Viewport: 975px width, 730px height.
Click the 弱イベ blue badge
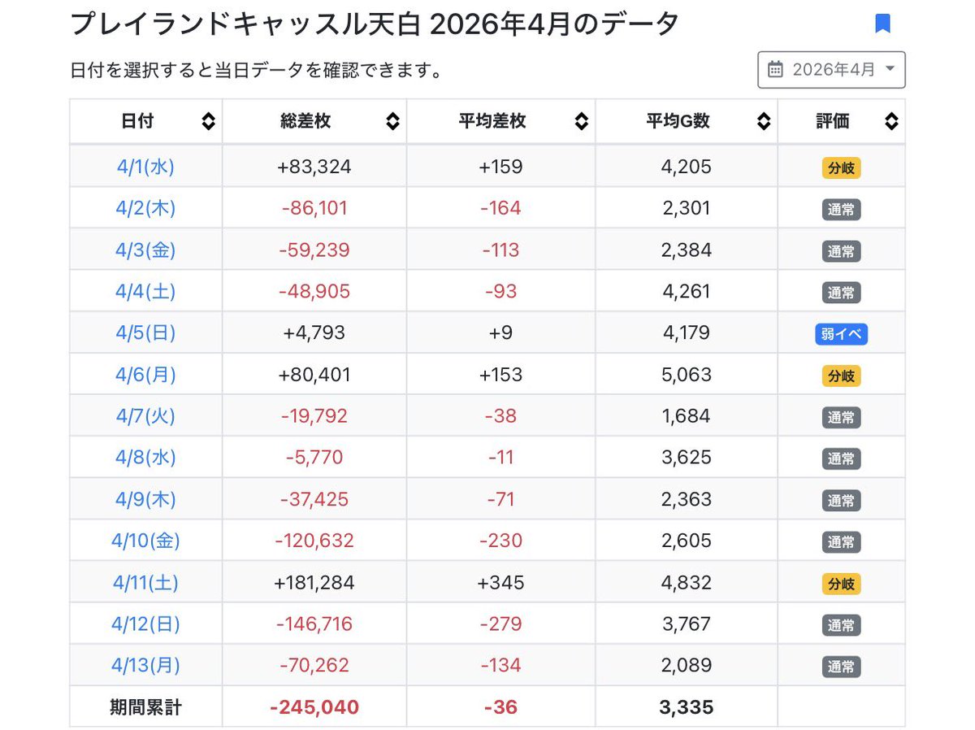click(x=841, y=335)
